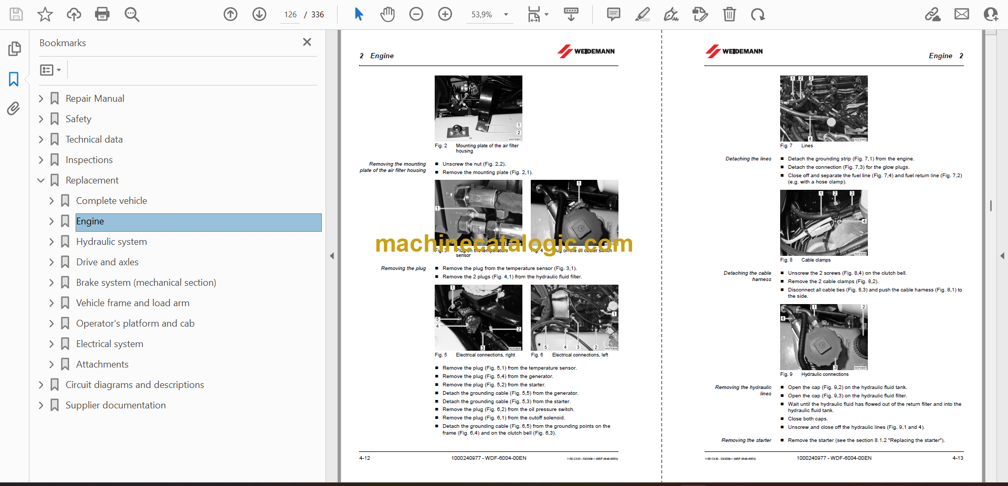
Task: Open the Attachments paperclip panel
Action: point(14,109)
